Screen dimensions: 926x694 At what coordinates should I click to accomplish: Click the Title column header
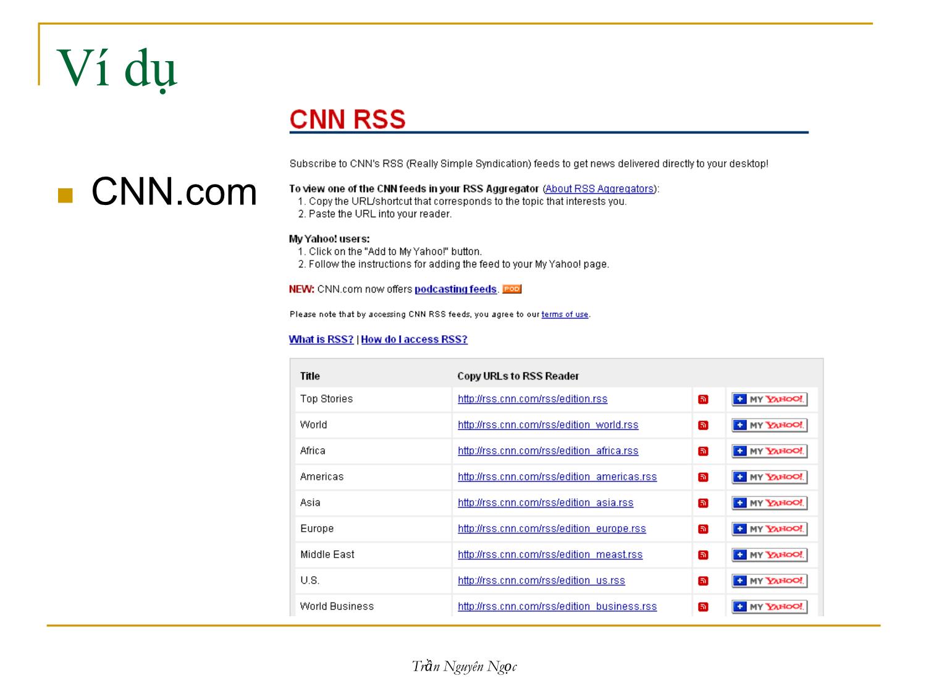tap(310, 376)
